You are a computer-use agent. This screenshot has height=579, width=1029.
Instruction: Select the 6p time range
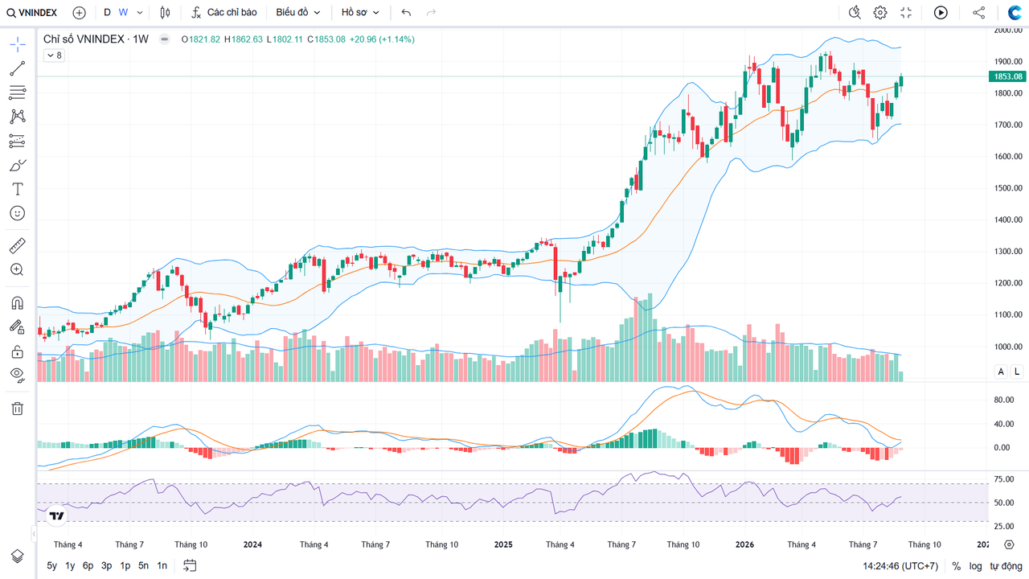pos(88,566)
